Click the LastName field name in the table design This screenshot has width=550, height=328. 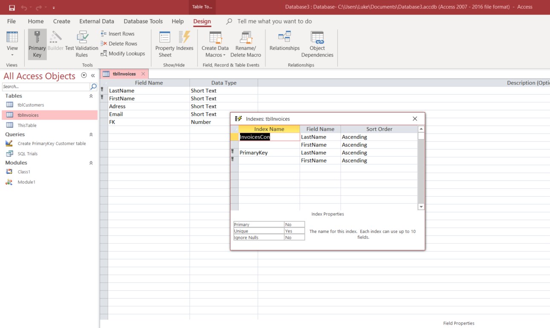149,90
